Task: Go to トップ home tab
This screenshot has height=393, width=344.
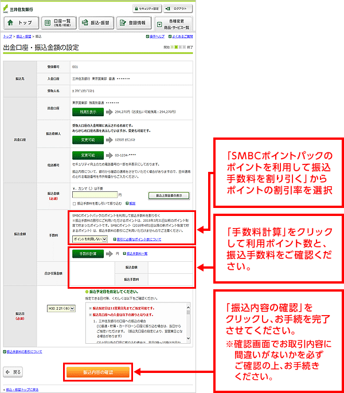Action: tap(21, 23)
